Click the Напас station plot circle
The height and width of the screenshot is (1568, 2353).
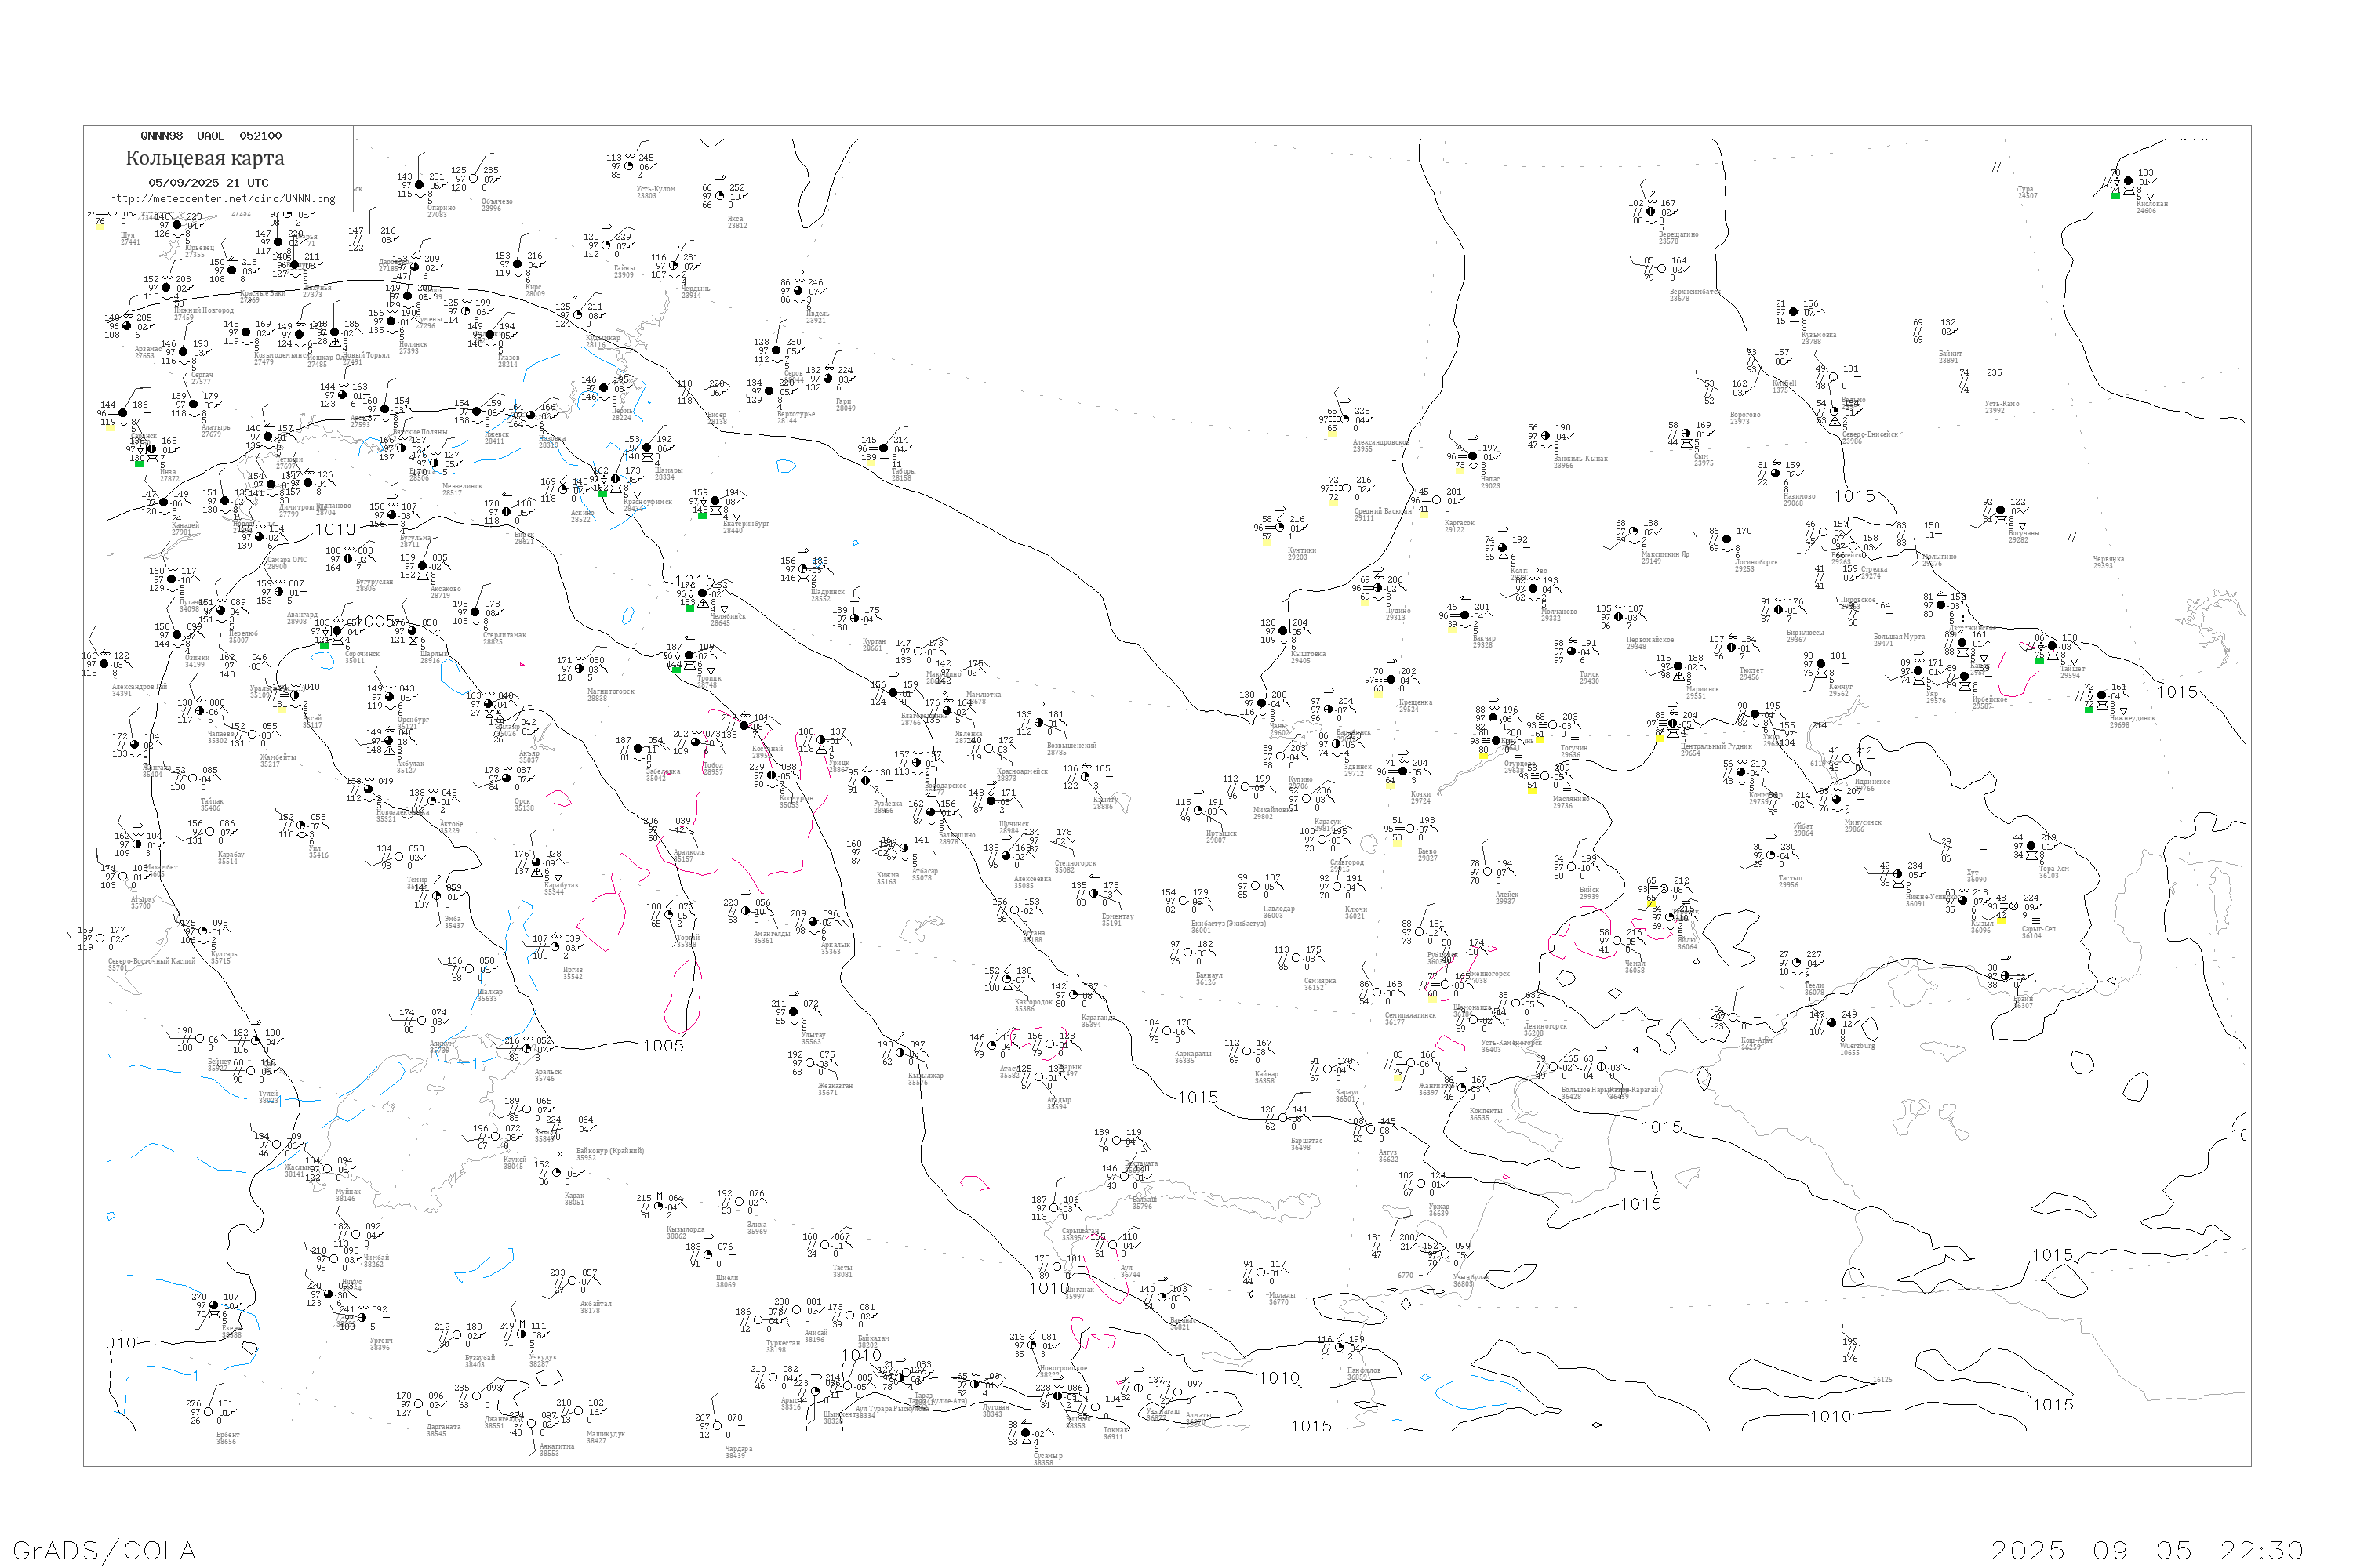pos(1473,456)
